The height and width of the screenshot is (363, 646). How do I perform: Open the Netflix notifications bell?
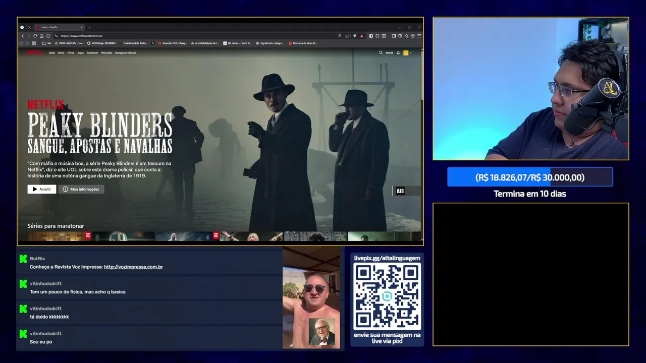(398, 52)
